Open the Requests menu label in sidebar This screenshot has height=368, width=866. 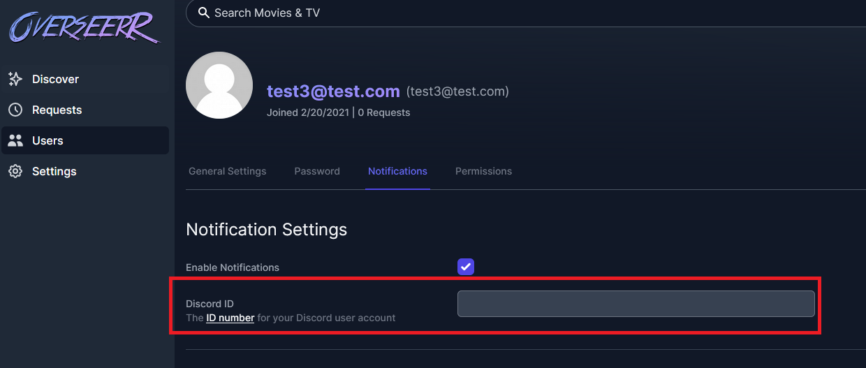tap(57, 110)
